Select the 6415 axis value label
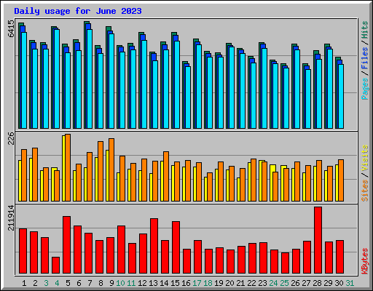Viewport: 373px width, 291px height. pyautogui.click(x=11, y=28)
